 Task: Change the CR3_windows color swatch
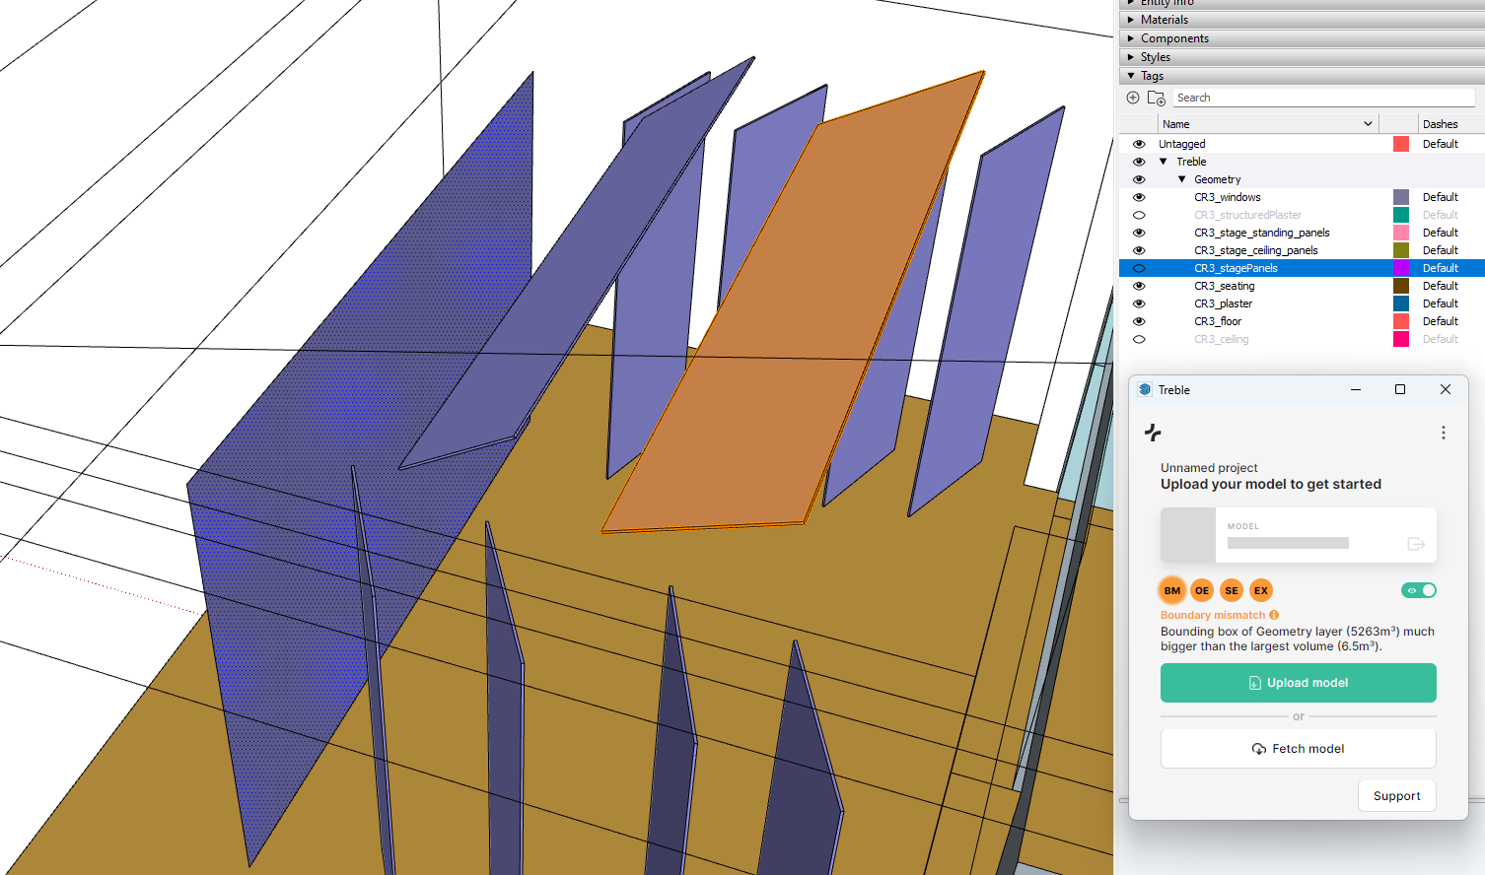[x=1400, y=197]
